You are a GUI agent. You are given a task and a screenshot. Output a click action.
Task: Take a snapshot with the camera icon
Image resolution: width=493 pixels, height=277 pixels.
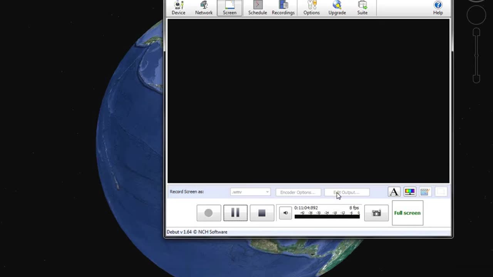click(376, 213)
